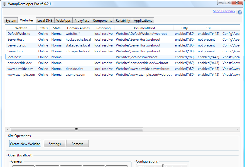Screen dimensions: 245x167
Task: Open the Applications tab
Action: [143, 21]
